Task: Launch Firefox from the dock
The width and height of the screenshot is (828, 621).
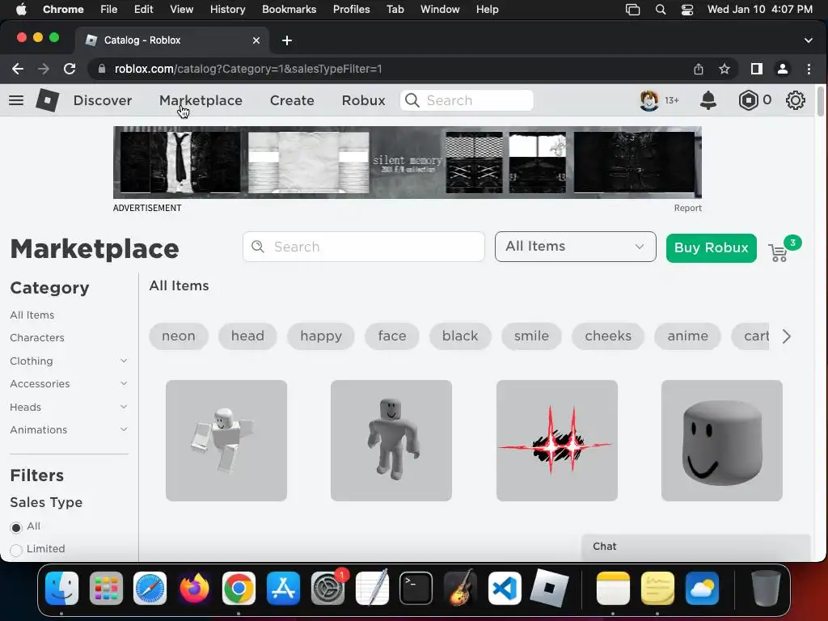Action: point(194,589)
